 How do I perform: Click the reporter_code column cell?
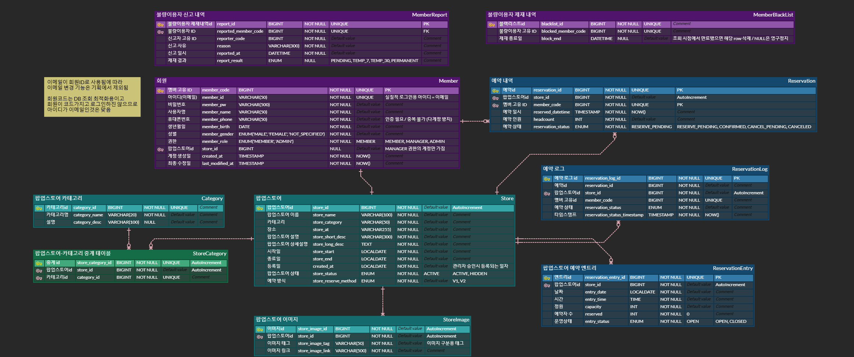(241, 39)
